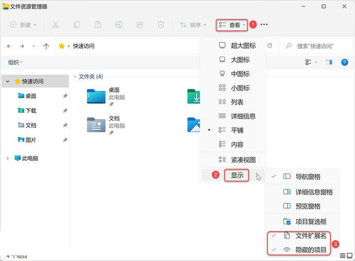Open the 新建 dropdown button
Viewport: 355px width, 261px height.
pos(23,25)
